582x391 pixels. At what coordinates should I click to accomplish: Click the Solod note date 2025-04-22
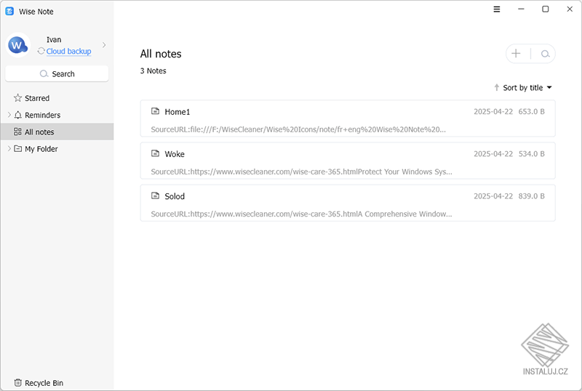(x=493, y=196)
